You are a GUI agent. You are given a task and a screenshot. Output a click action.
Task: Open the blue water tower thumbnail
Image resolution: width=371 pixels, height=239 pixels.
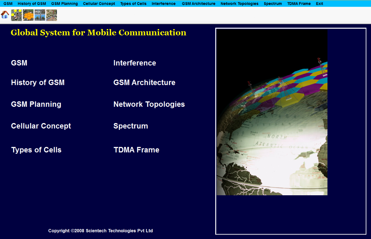(x=40, y=15)
